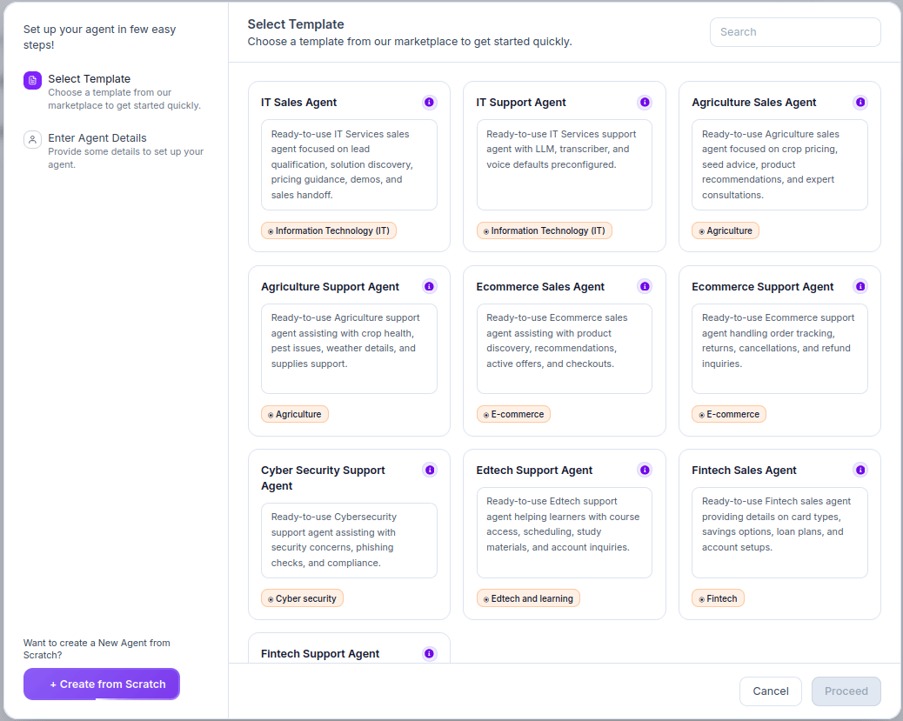Click E-commerce tag on Ecommerce Support Agent
The height and width of the screenshot is (721, 903).
(728, 415)
